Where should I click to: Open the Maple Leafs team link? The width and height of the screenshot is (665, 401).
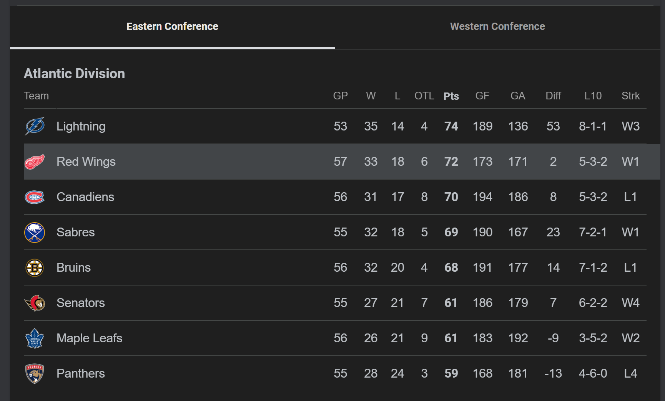89,338
